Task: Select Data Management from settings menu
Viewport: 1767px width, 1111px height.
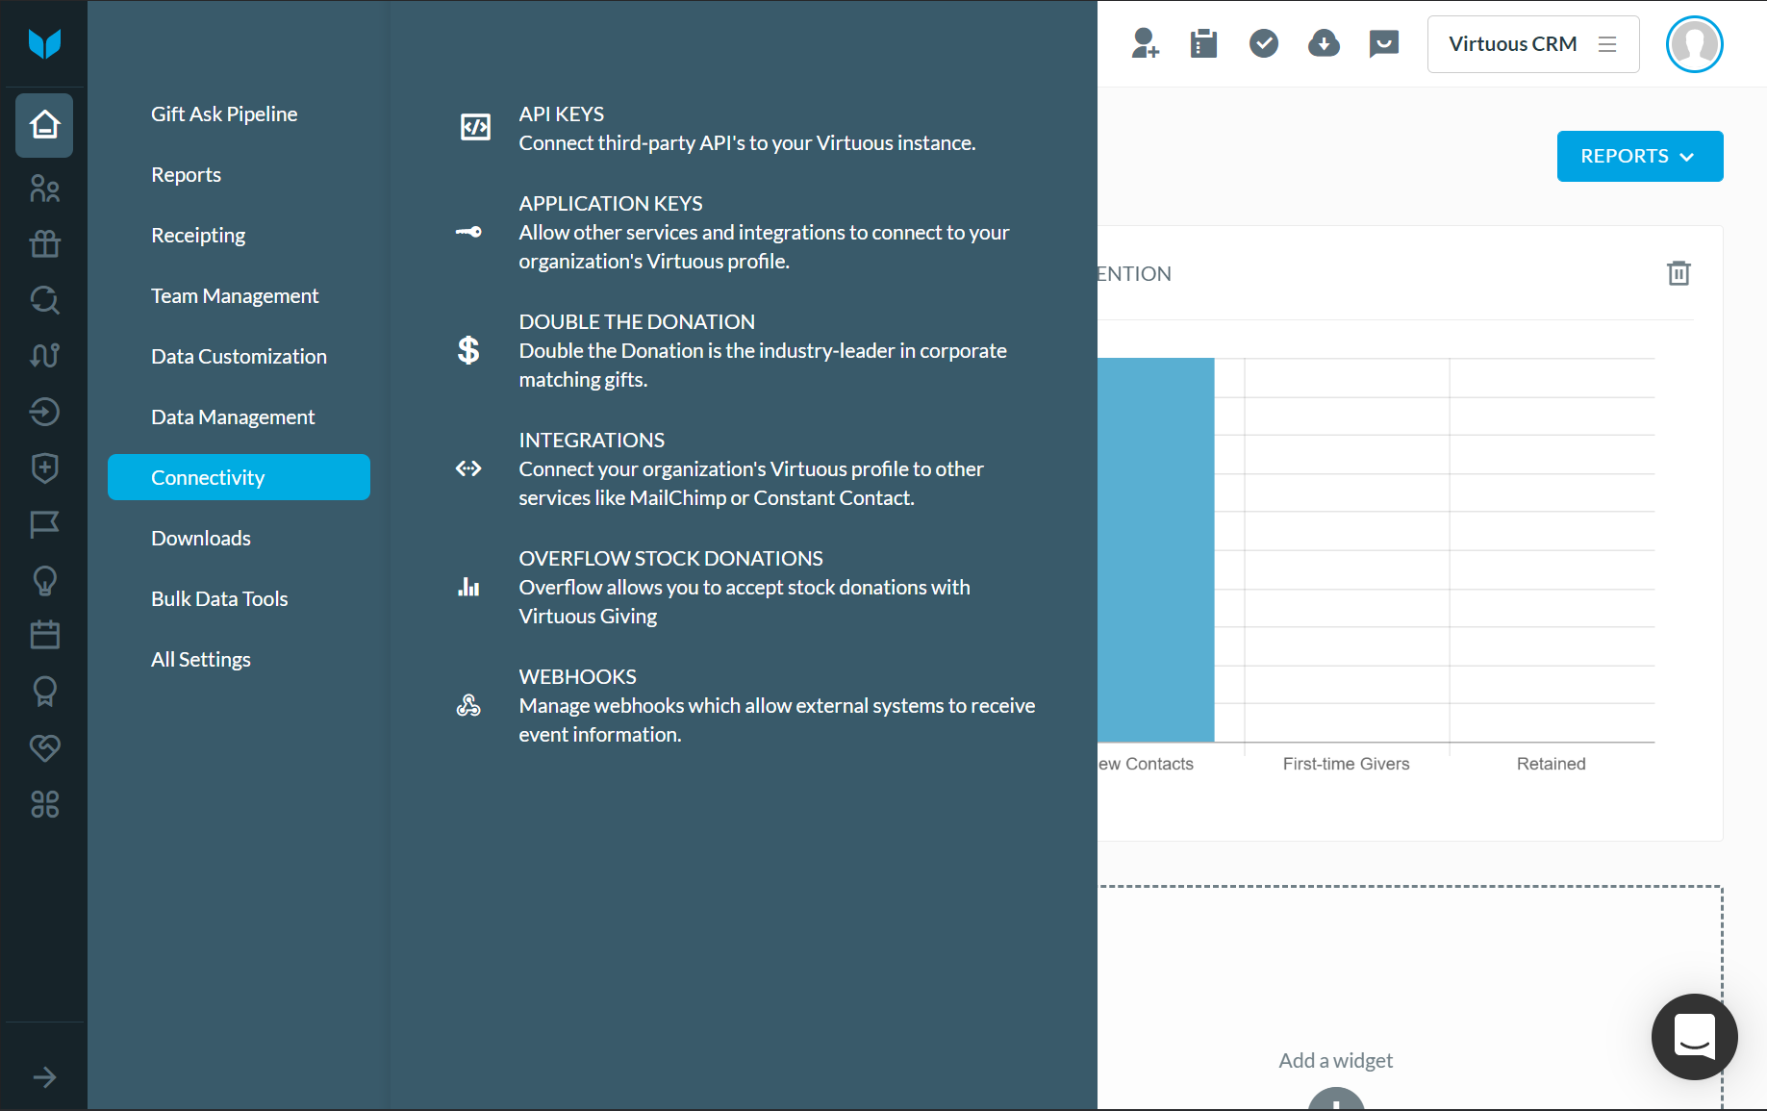Action: (233, 417)
